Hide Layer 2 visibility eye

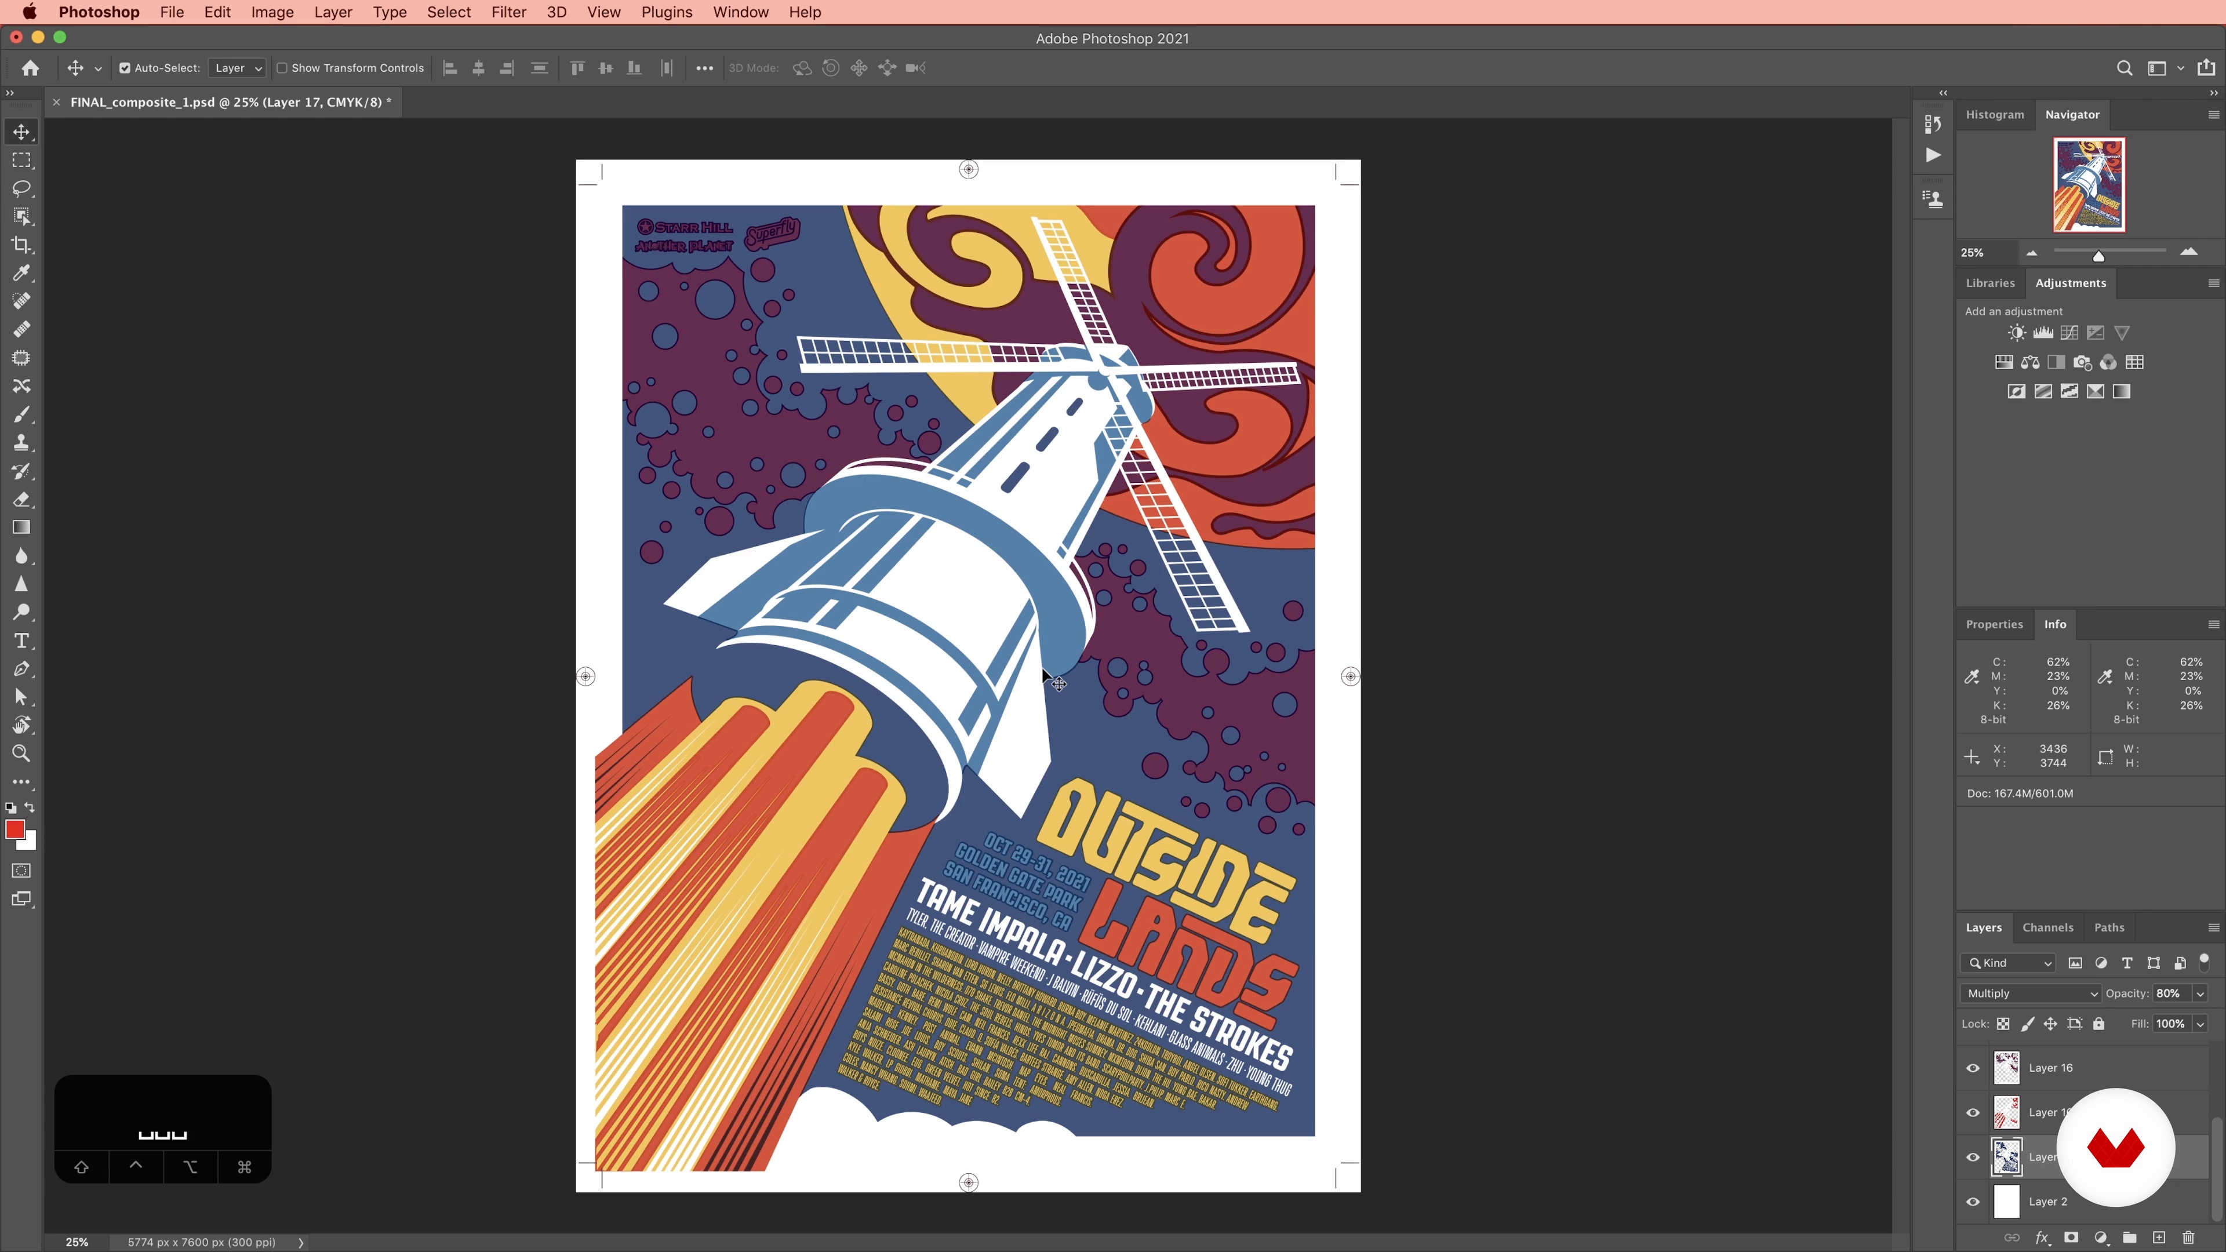point(1973,1202)
